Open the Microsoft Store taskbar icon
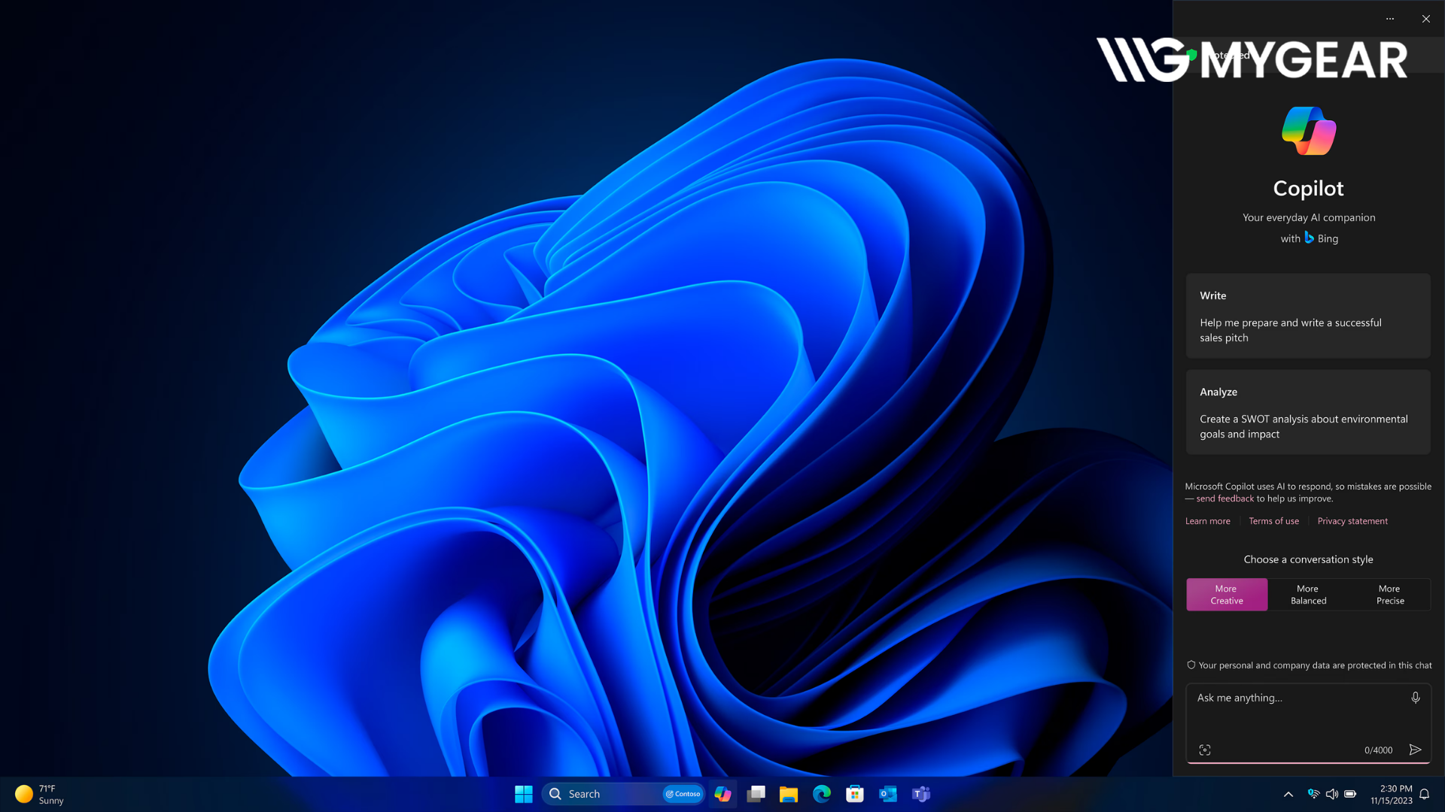 click(855, 794)
